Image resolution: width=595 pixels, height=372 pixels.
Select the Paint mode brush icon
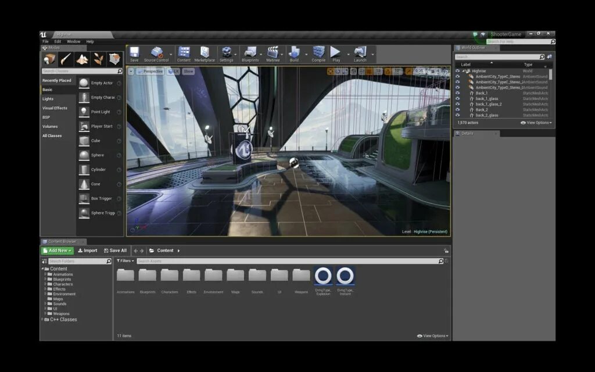click(x=66, y=59)
